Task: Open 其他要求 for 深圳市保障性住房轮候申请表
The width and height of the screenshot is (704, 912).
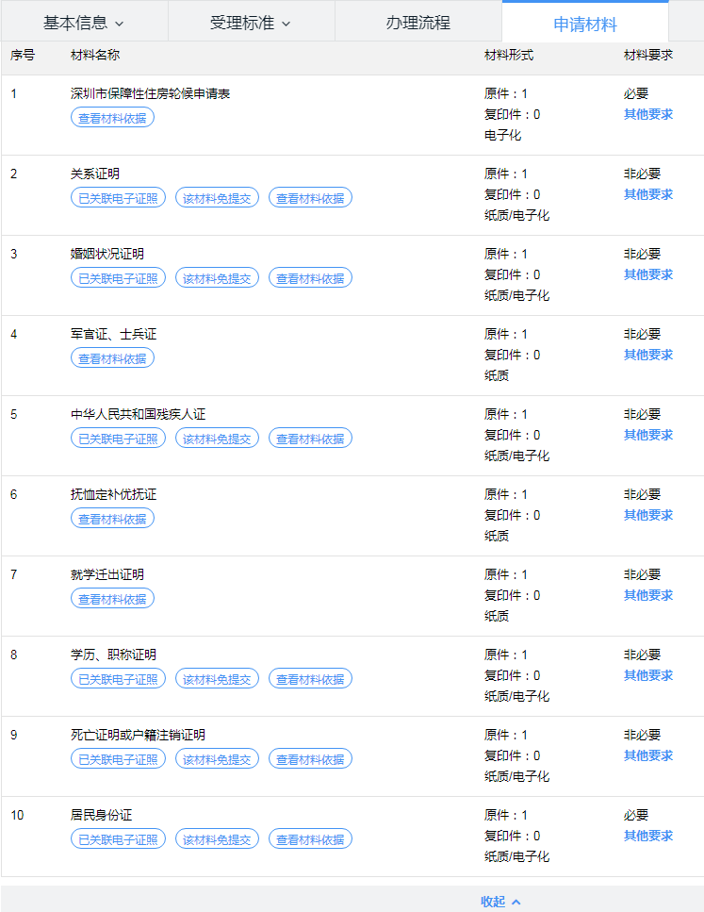Action: 648,114
